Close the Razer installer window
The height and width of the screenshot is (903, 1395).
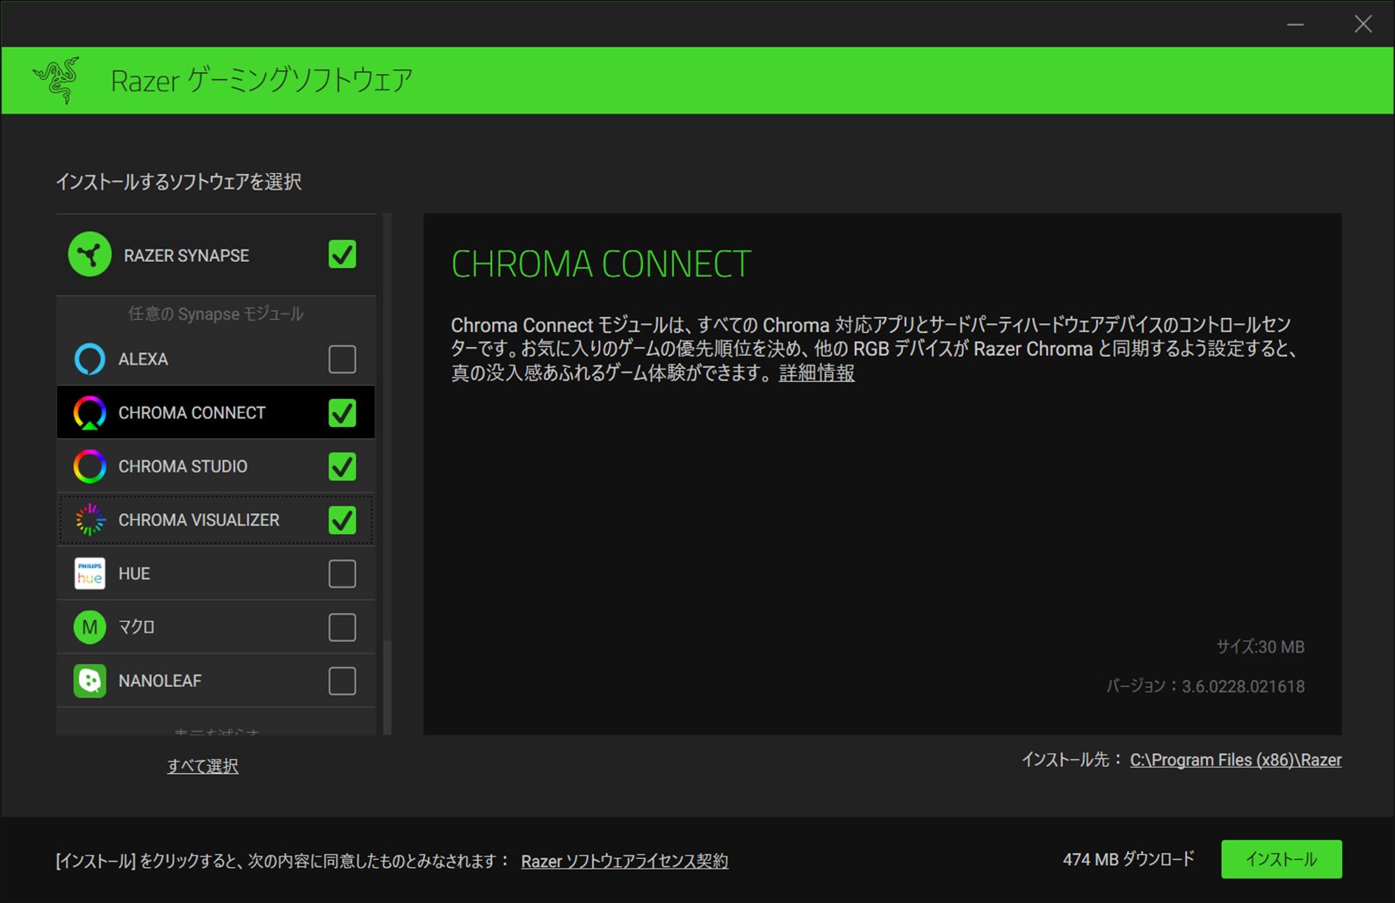click(1363, 24)
